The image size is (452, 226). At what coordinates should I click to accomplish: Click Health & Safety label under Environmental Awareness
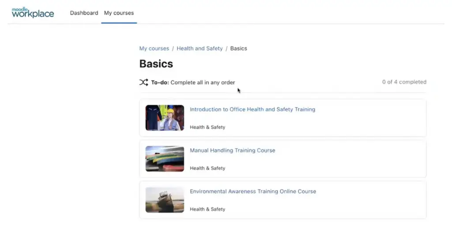coord(207,209)
